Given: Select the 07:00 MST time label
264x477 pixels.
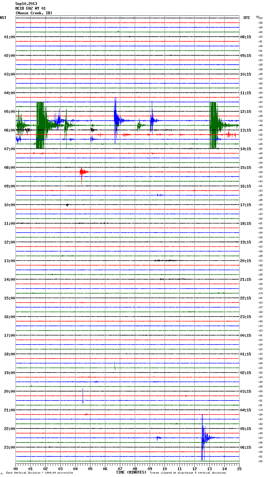Looking at the screenshot, I should tap(10, 149).
